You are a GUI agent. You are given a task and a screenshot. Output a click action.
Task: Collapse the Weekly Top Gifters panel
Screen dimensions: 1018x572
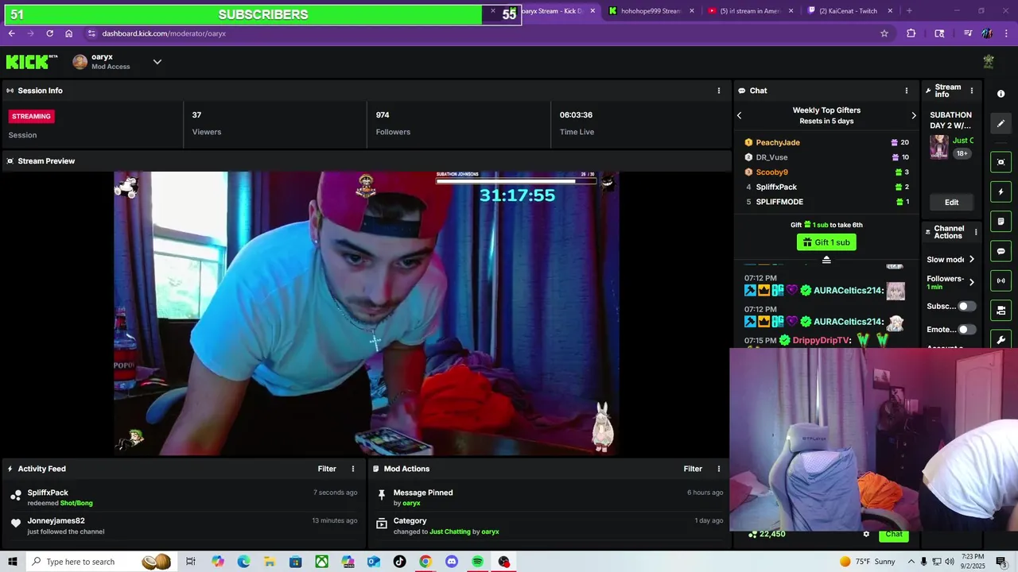pos(826,260)
